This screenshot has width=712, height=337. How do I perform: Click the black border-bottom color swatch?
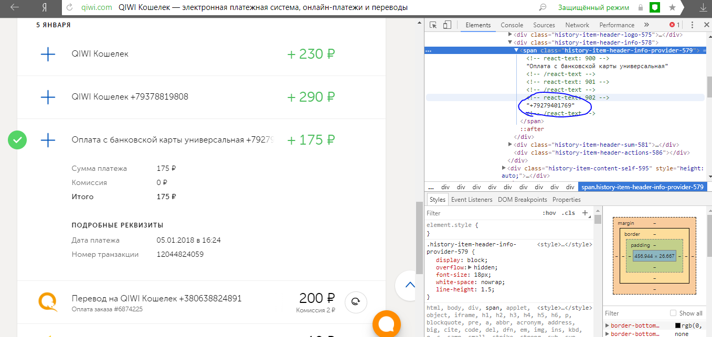coord(678,325)
